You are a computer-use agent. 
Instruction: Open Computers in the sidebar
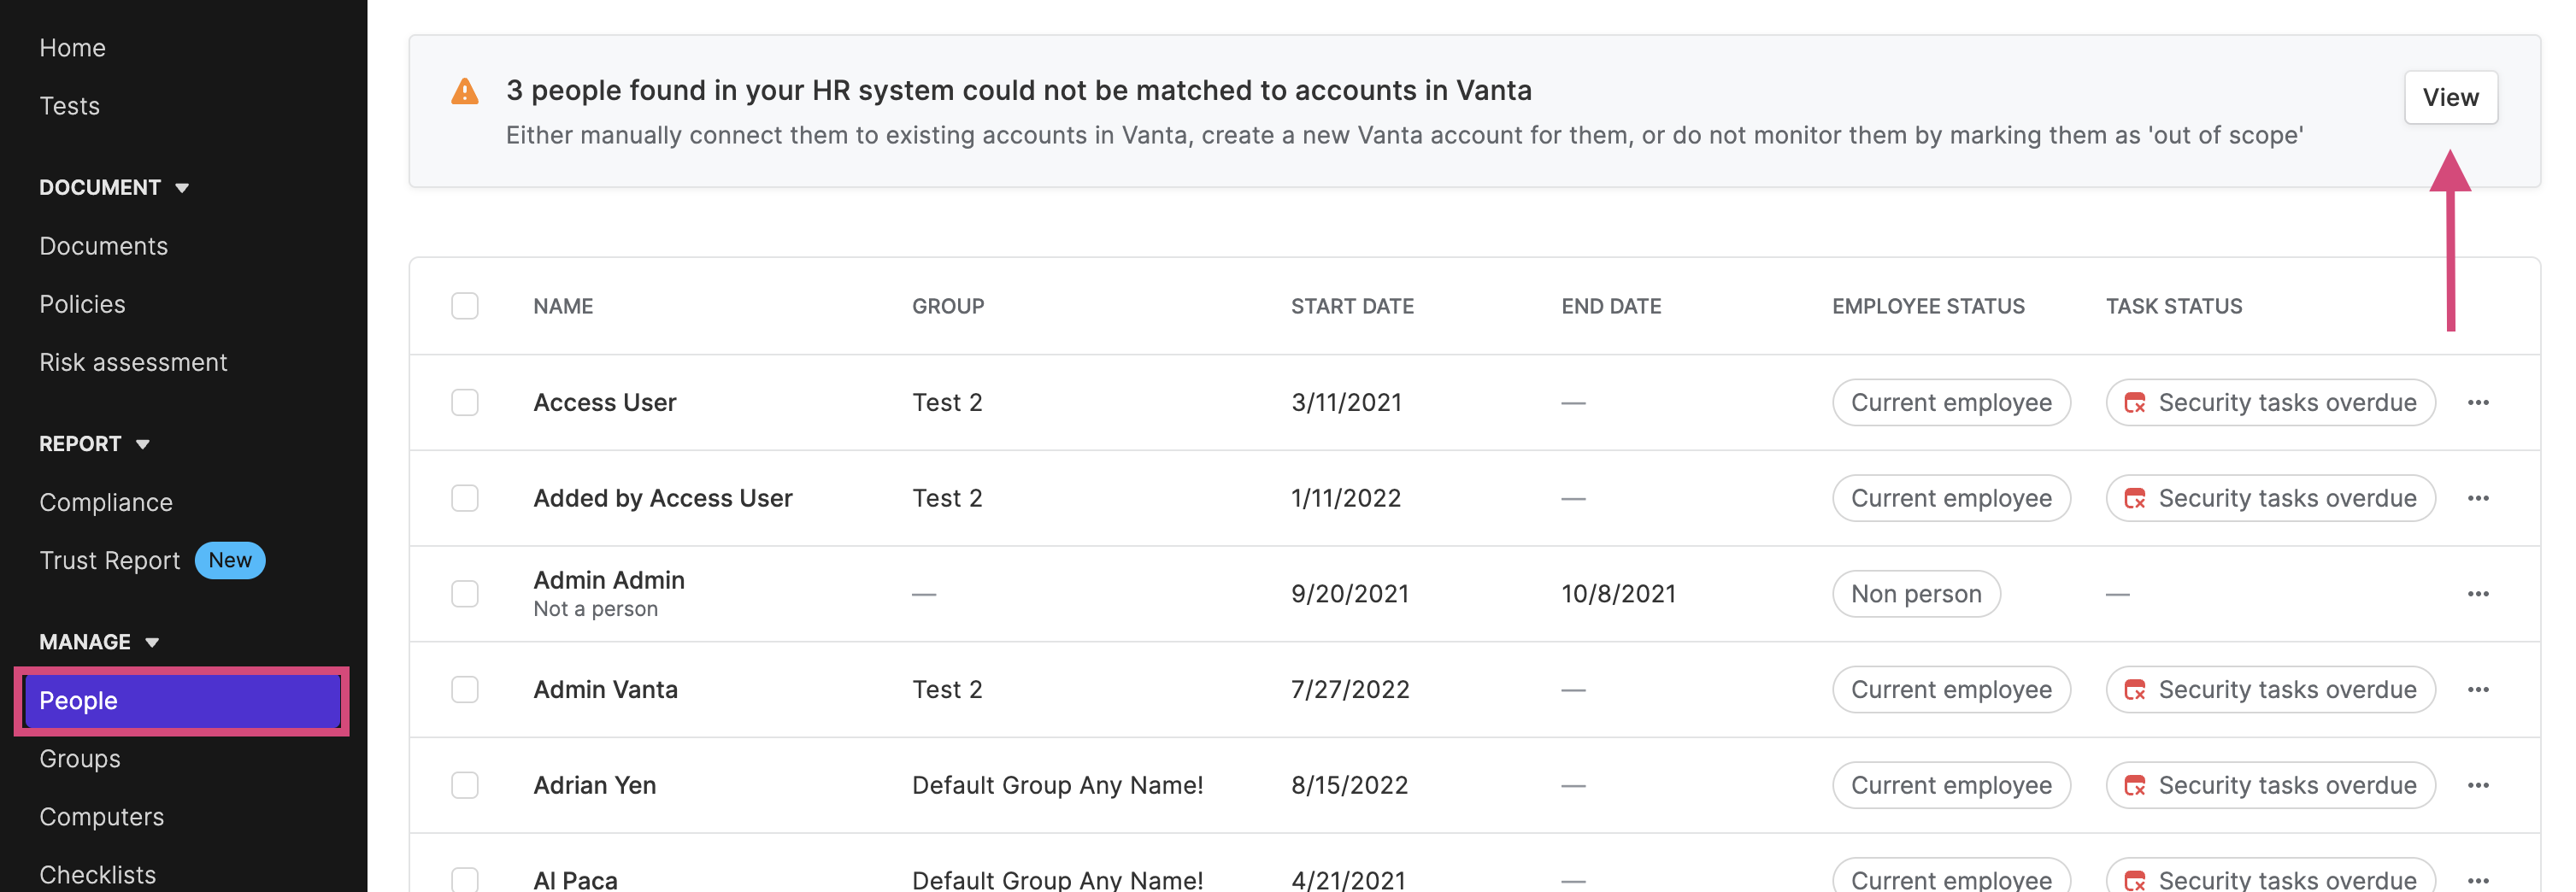point(101,817)
